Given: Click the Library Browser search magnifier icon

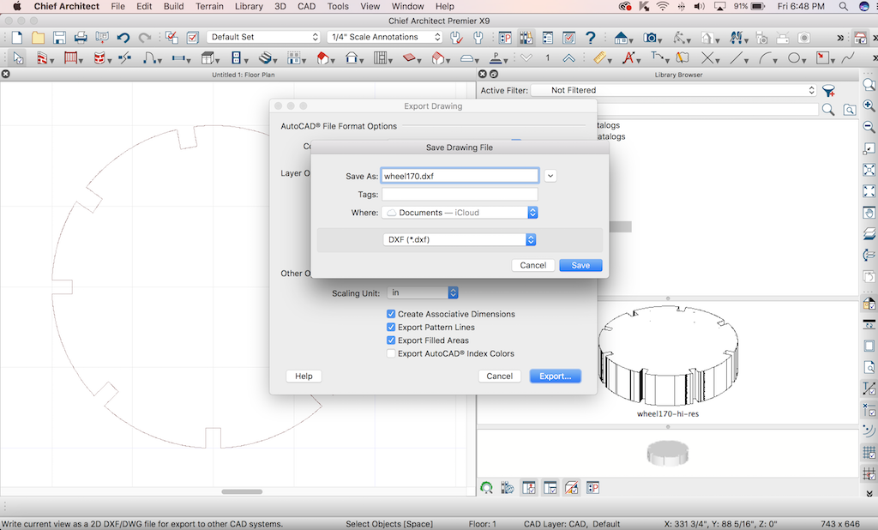Looking at the screenshot, I should pos(828,110).
